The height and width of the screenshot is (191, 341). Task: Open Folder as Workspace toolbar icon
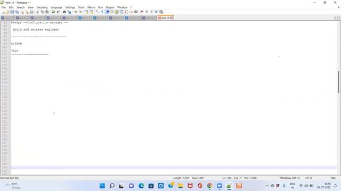(x=131, y=12)
